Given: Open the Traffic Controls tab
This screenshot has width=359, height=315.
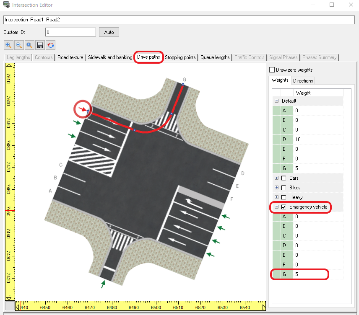Looking at the screenshot, I should pos(250,57).
